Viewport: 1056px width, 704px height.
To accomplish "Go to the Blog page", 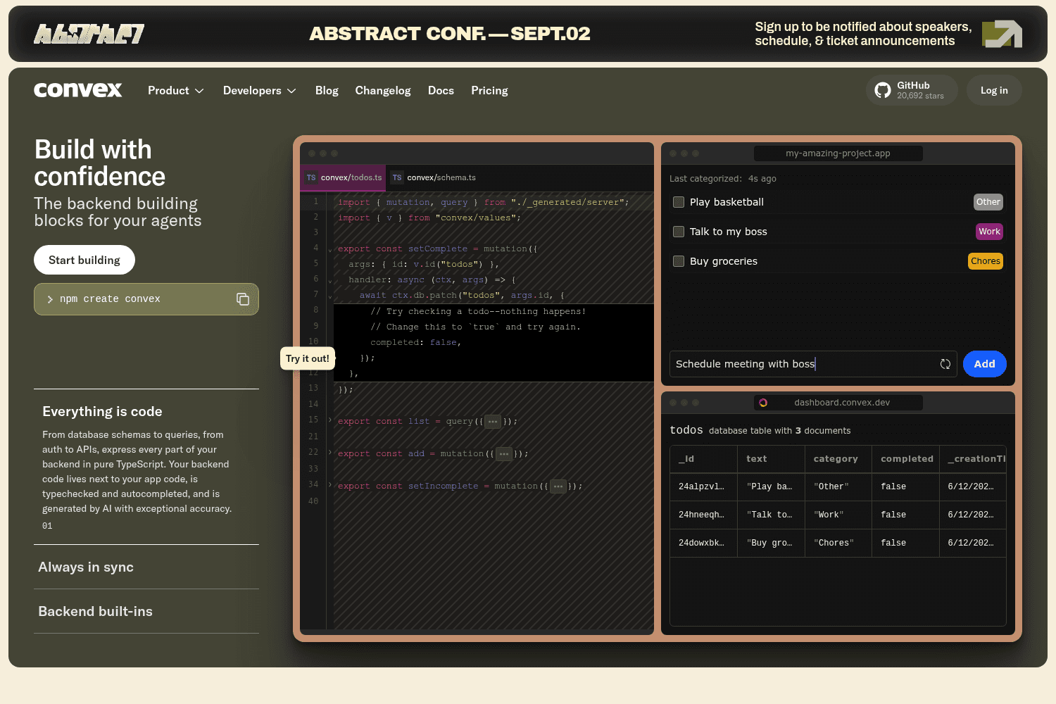I will coord(327,91).
